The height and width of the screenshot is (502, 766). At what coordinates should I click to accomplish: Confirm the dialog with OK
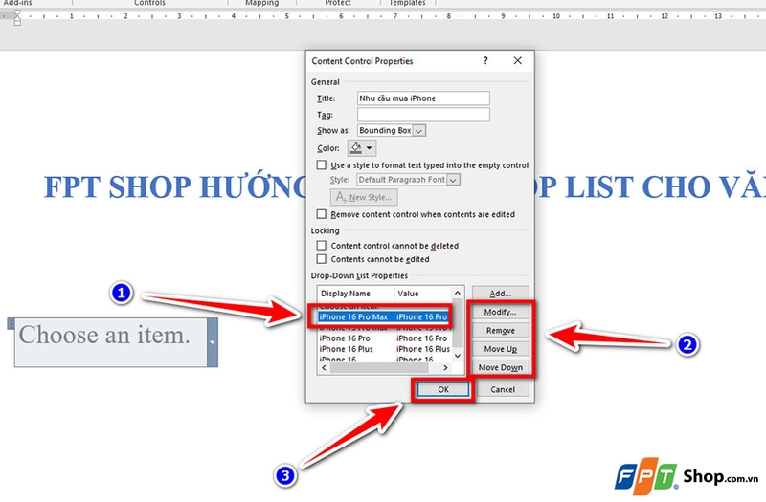pos(443,389)
